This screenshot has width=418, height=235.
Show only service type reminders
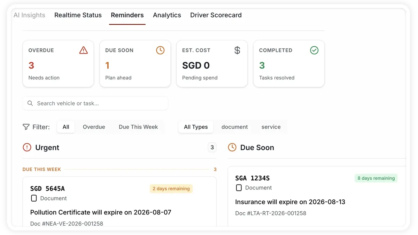pos(271,127)
